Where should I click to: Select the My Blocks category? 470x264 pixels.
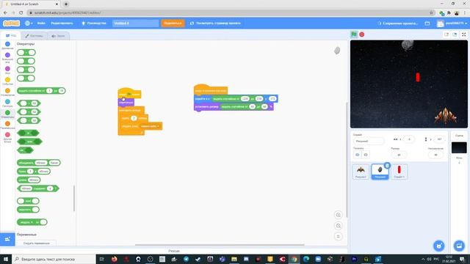(7, 137)
